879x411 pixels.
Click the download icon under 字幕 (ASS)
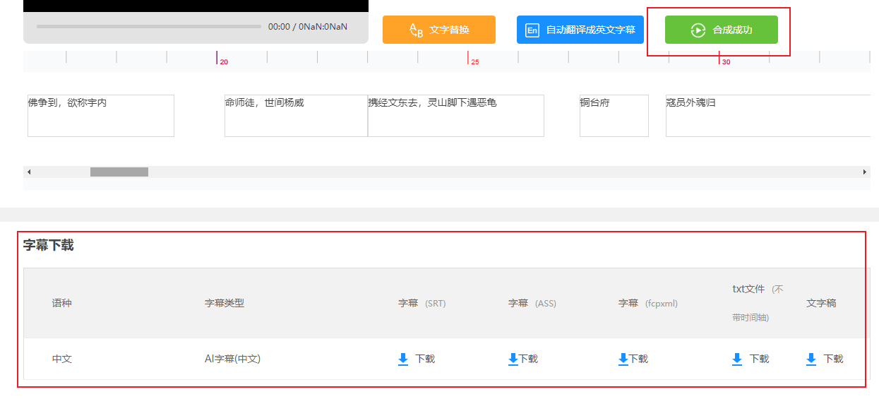(x=513, y=359)
